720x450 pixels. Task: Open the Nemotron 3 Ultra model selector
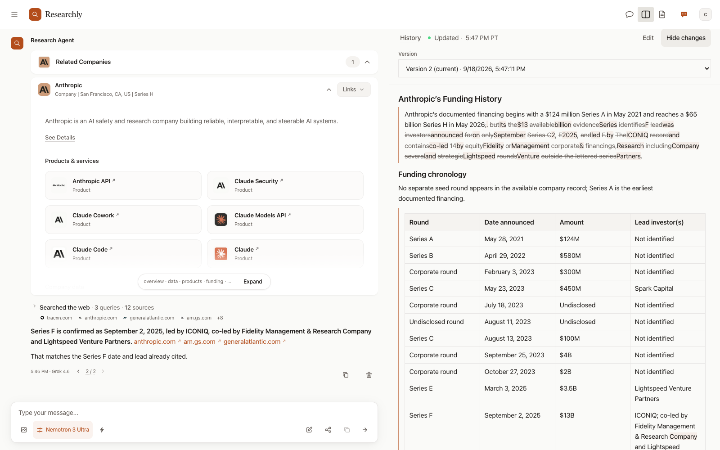[x=63, y=430]
